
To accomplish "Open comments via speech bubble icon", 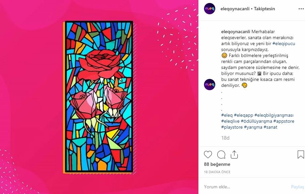I will tap(221, 155).
